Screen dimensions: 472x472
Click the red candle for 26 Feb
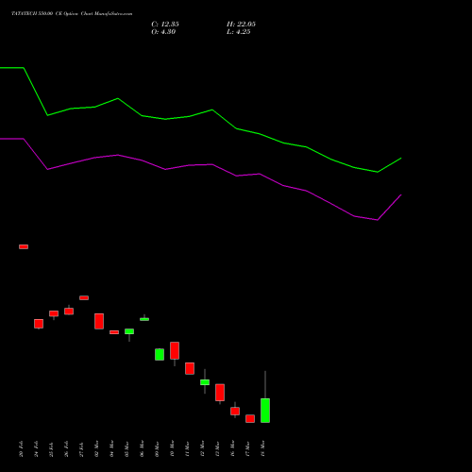[x=69, y=312]
